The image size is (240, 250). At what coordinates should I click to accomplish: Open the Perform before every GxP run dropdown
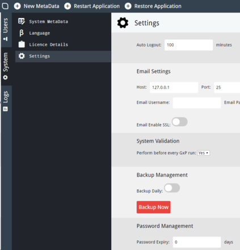[204, 153]
